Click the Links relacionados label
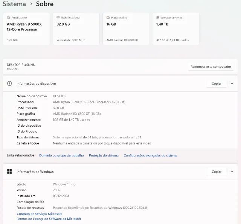This screenshot has height=224, width=241. click(20, 155)
